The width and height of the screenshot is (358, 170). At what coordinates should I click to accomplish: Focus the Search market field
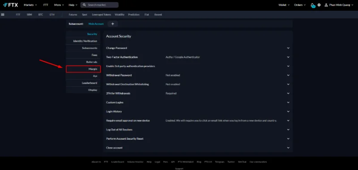tap(99, 5)
